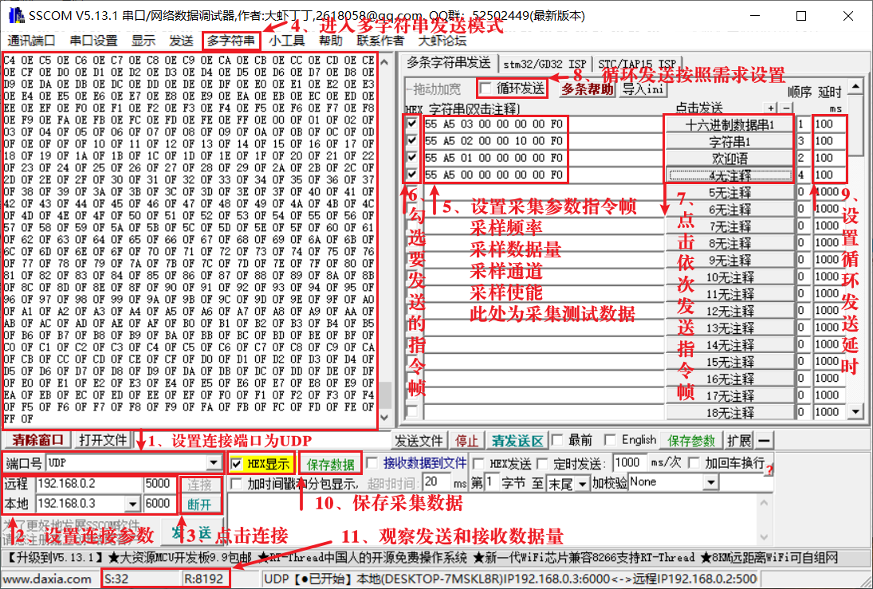873x589 pixels.
Task: Uncheck the HEX显示 checkbox
Action: tap(236, 464)
